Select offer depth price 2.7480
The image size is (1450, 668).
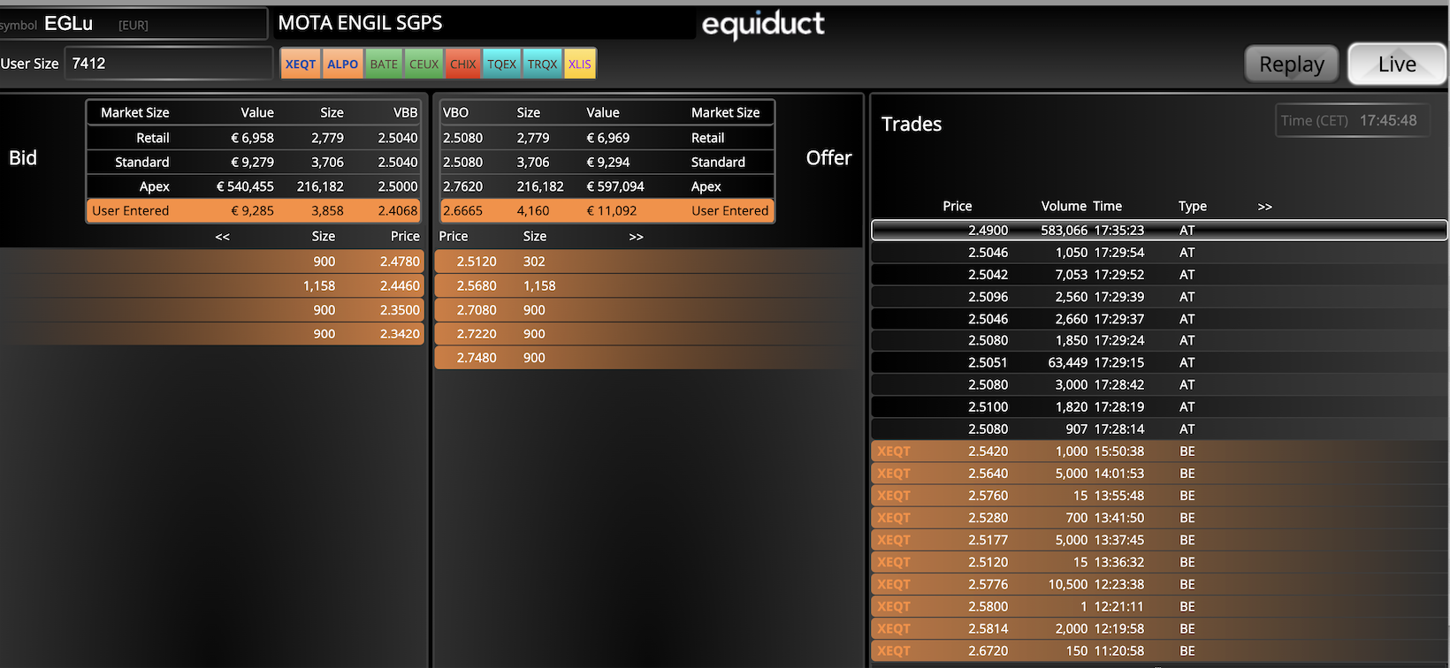click(477, 358)
